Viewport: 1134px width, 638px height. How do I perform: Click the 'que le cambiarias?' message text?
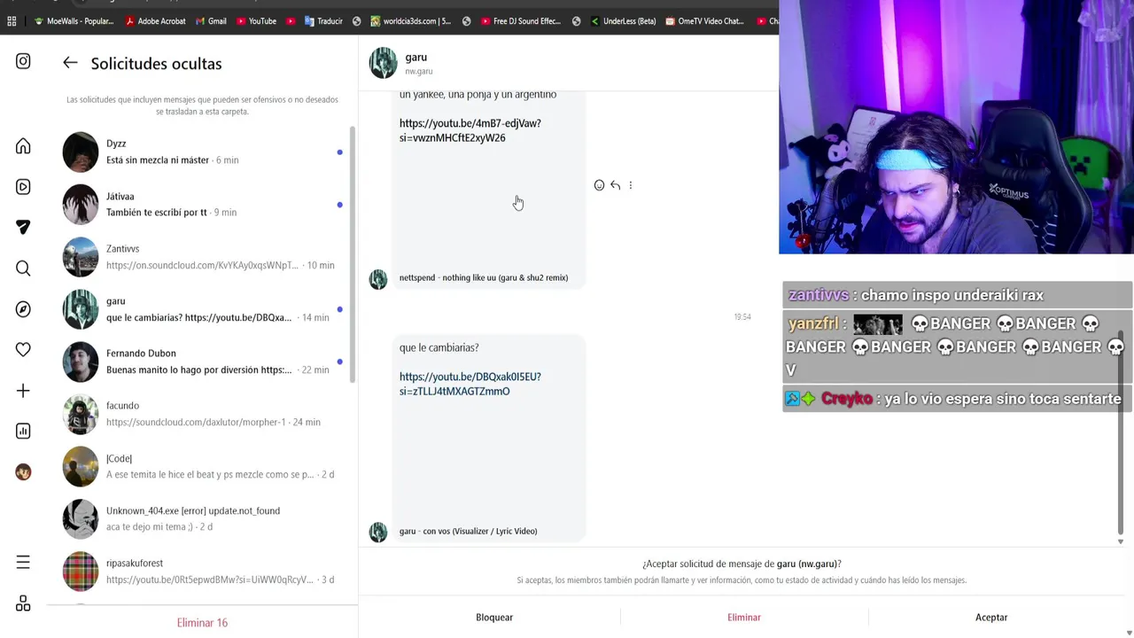(439, 347)
